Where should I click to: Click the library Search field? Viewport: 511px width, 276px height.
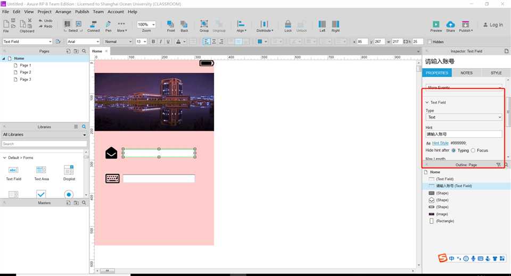(x=44, y=144)
